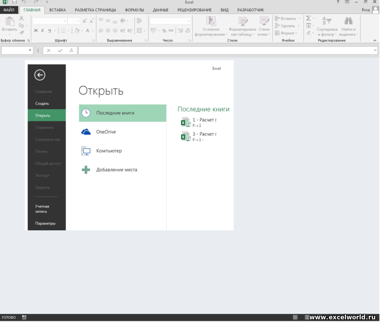Open recent file '1 - Расчет'
The image size is (381, 325).
tap(199, 122)
